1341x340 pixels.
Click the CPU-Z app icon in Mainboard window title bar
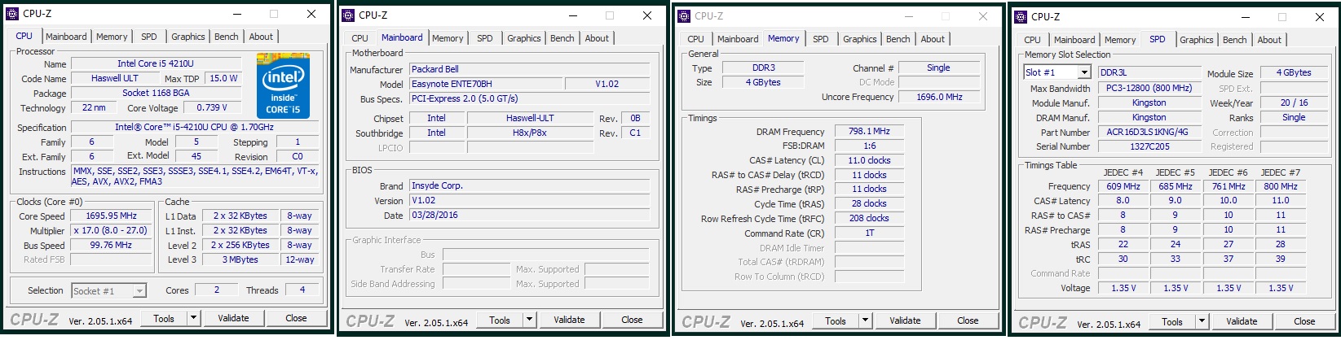click(x=348, y=15)
